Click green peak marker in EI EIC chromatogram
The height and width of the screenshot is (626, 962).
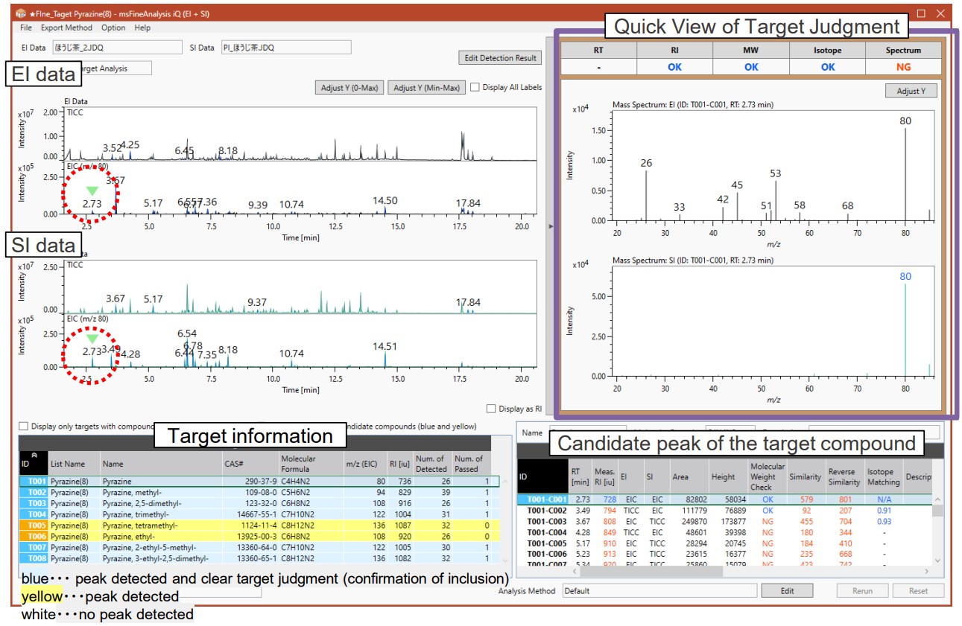tap(92, 191)
